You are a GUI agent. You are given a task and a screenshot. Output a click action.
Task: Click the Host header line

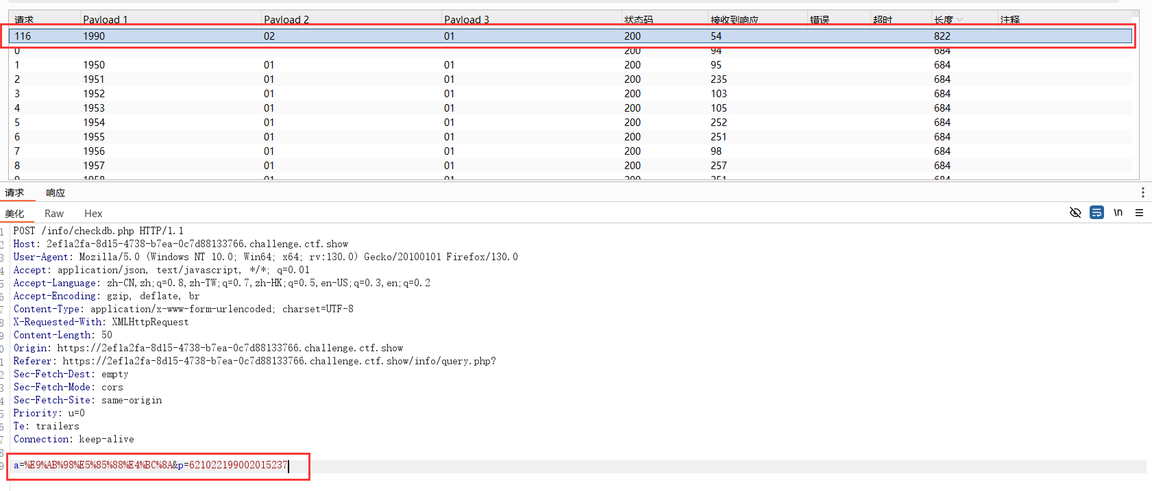(x=181, y=244)
